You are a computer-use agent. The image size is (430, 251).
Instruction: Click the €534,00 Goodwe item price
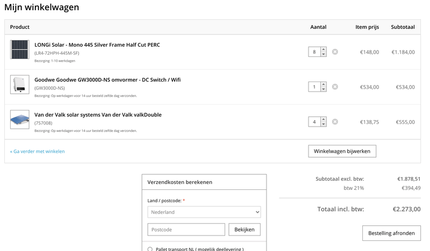coord(369,87)
